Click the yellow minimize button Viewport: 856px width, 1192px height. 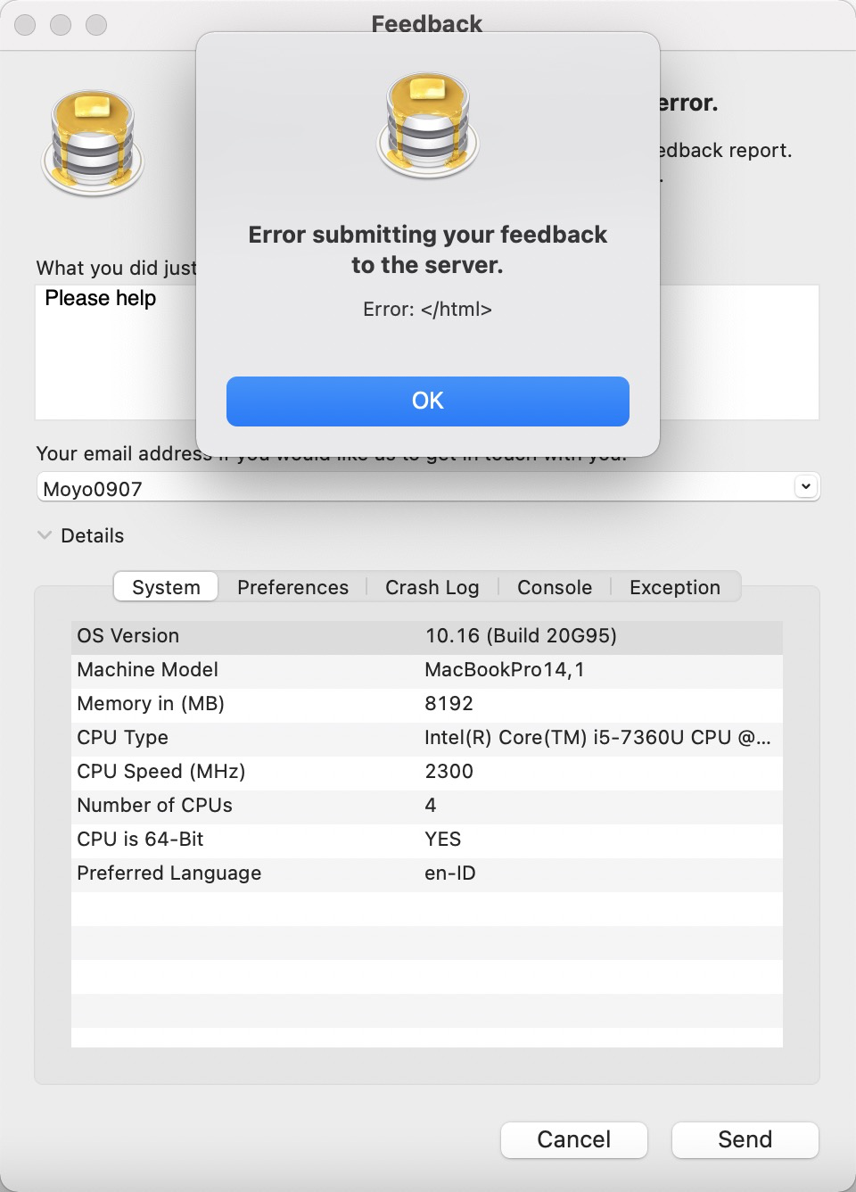click(61, 25)
